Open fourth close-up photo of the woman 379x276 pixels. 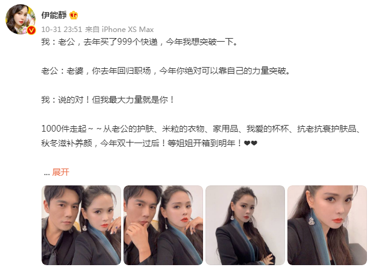327,225
